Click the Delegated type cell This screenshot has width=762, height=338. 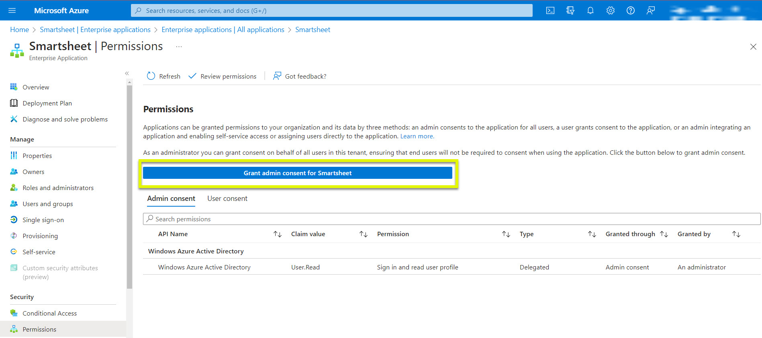click(534, 267)
